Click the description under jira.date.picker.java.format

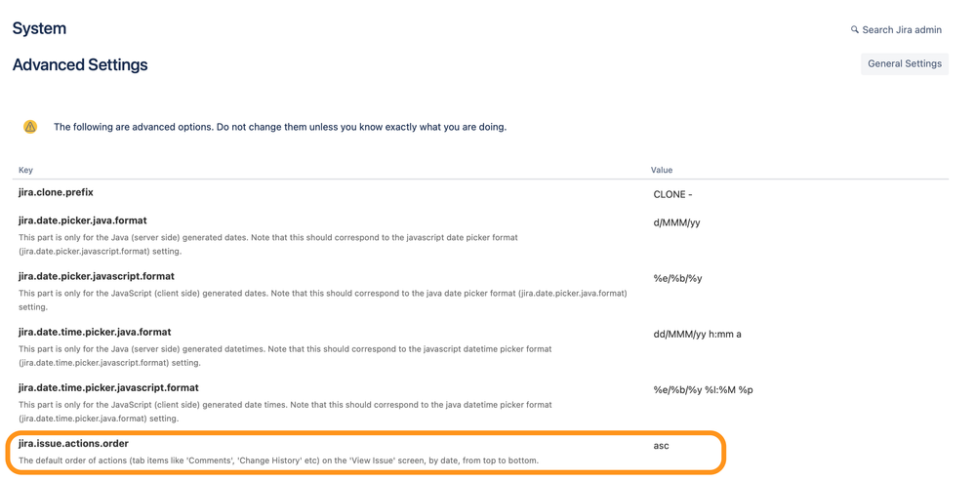coord(268,244)
